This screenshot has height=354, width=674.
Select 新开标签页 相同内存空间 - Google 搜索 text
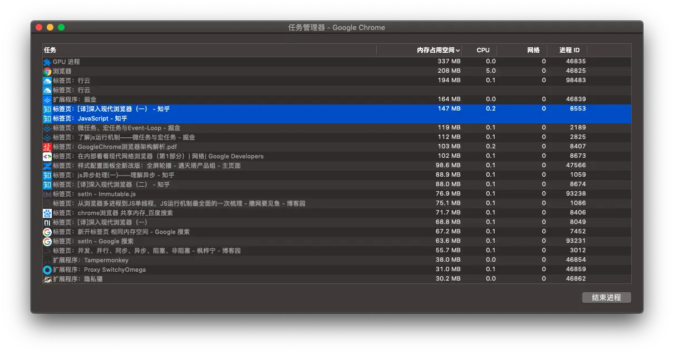(x=121, y=232)
